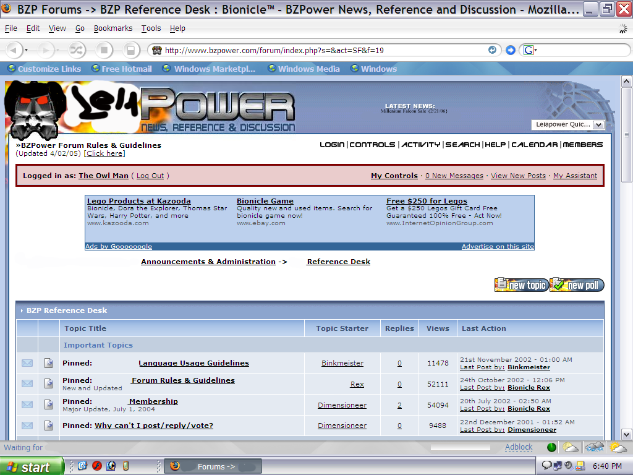Image resolution: width=633 pixels, height=475 pixels.
Task: Click the SEARCH navigation link
Action: [x=462, y=145]
